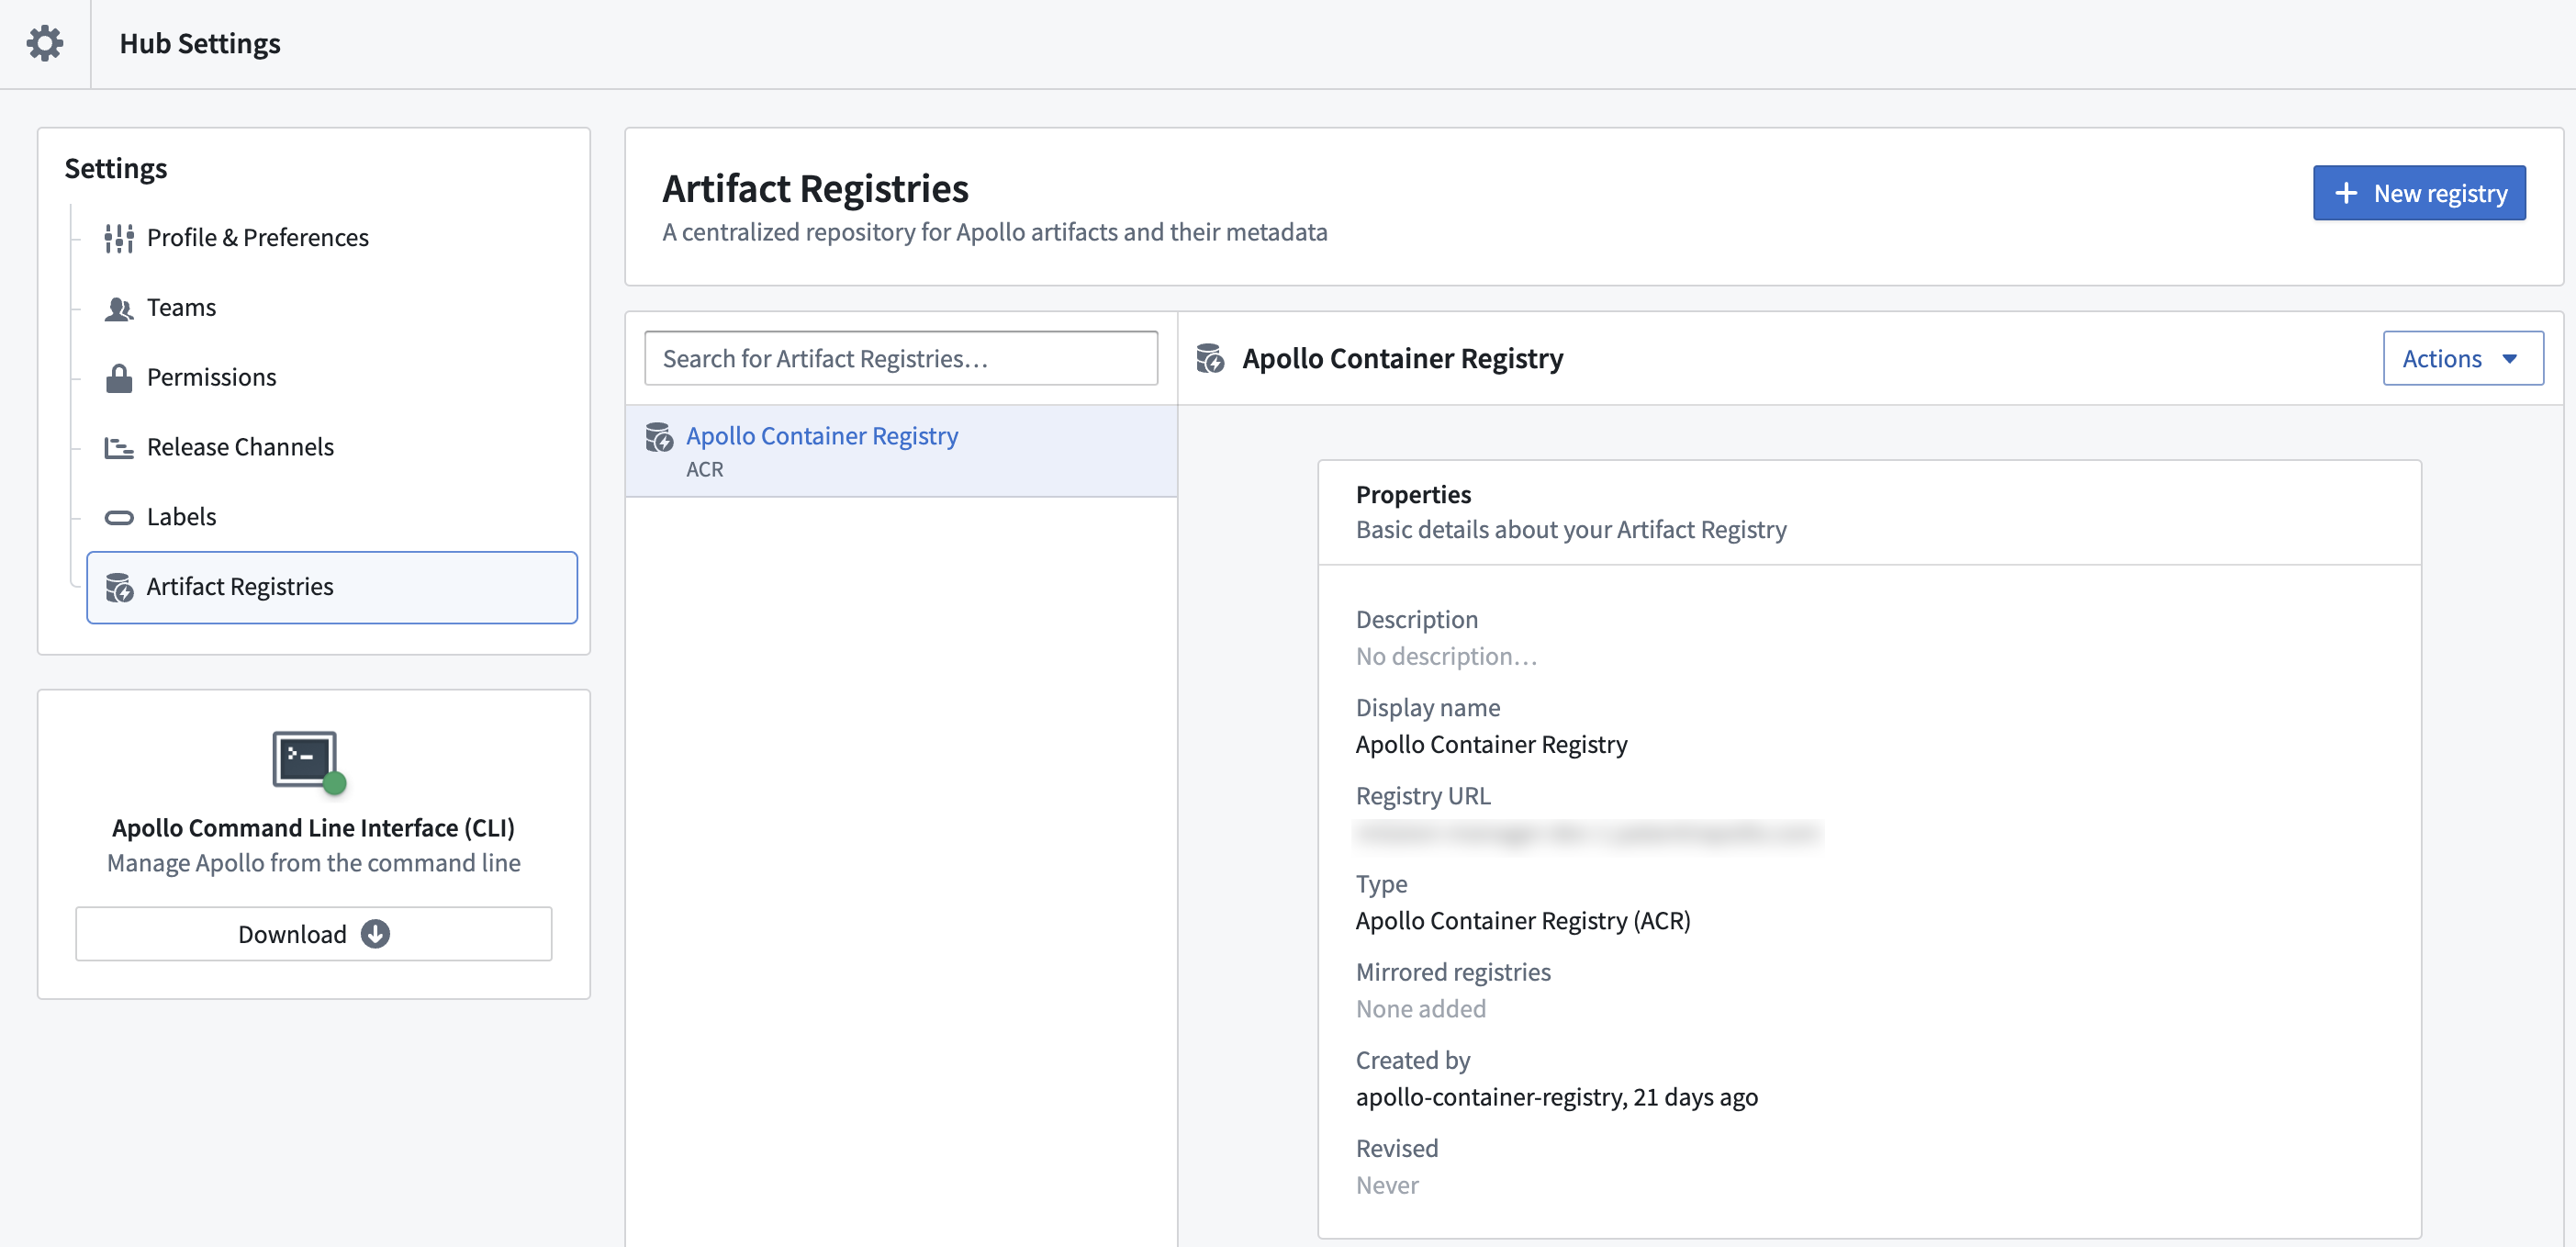
Task: Click the Artifact Registries page heading
Action: (x=815, y=188)
